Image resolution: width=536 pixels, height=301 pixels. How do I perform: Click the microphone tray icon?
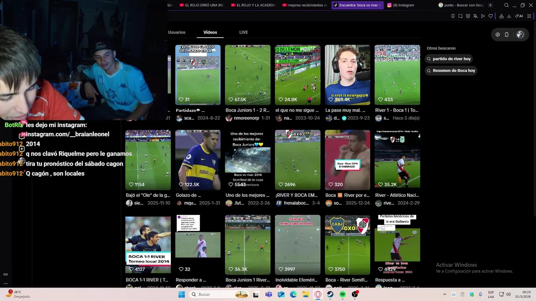click(481, 294)
